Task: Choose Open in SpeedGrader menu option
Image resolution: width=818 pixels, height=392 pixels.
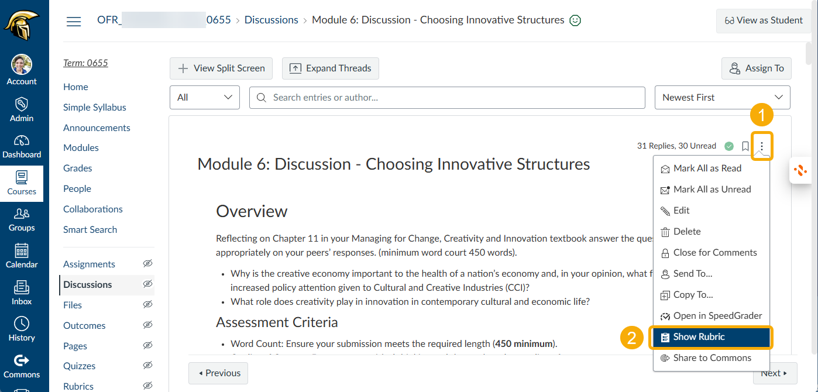Action: (x=711, y=316)
